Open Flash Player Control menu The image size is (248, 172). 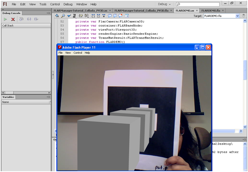[x=78, y=53]
